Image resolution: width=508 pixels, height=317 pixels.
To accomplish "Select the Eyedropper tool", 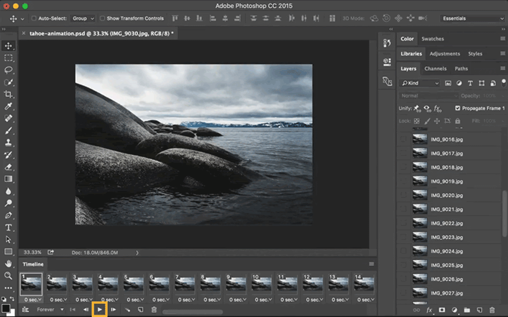I will tap(8, 106).
